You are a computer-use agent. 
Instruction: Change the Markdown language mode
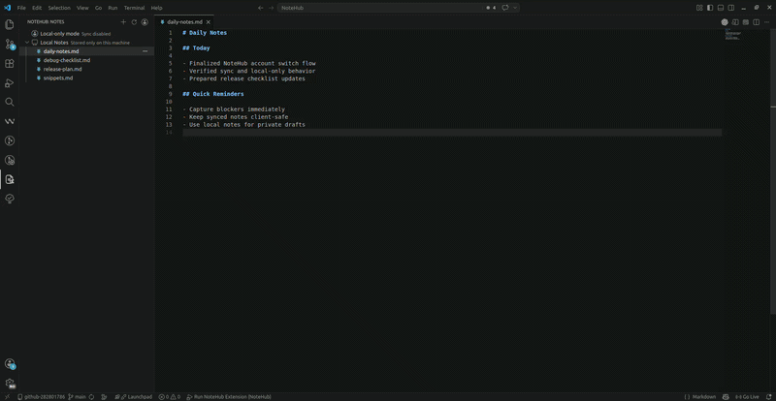(706, 396)
